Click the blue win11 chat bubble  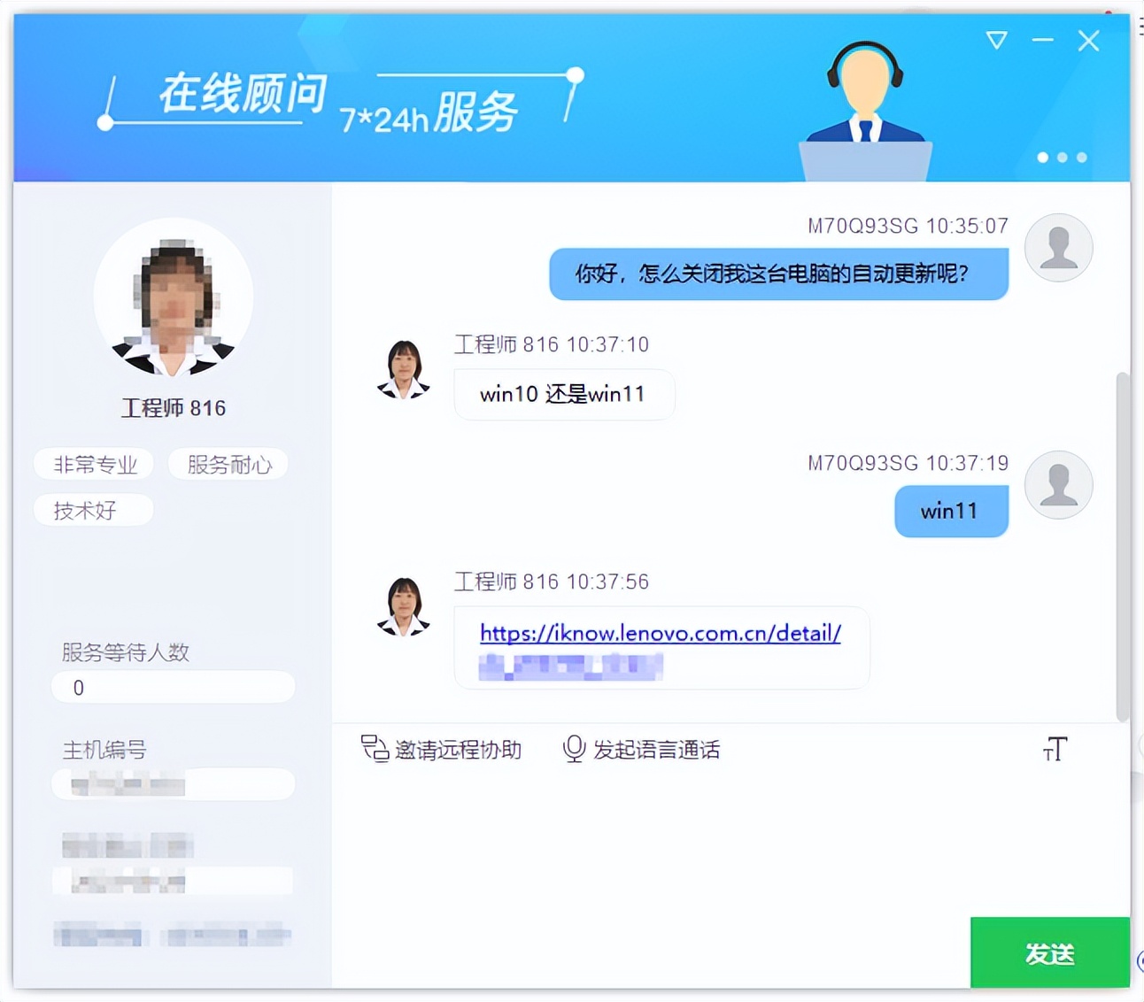[x=951, y=511]
